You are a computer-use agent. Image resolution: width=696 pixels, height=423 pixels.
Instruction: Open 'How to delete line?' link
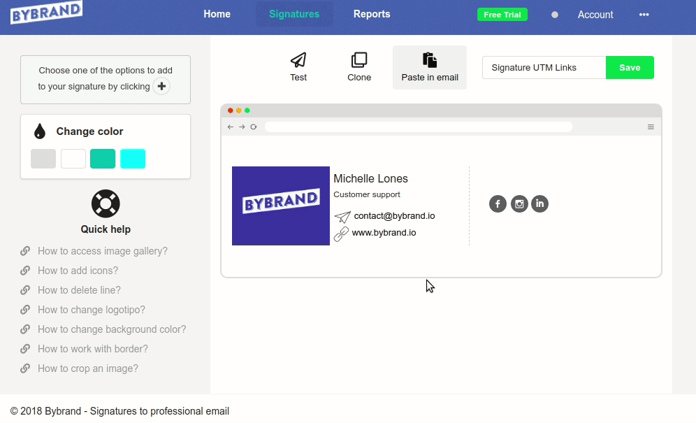click(x=79, y=290)
